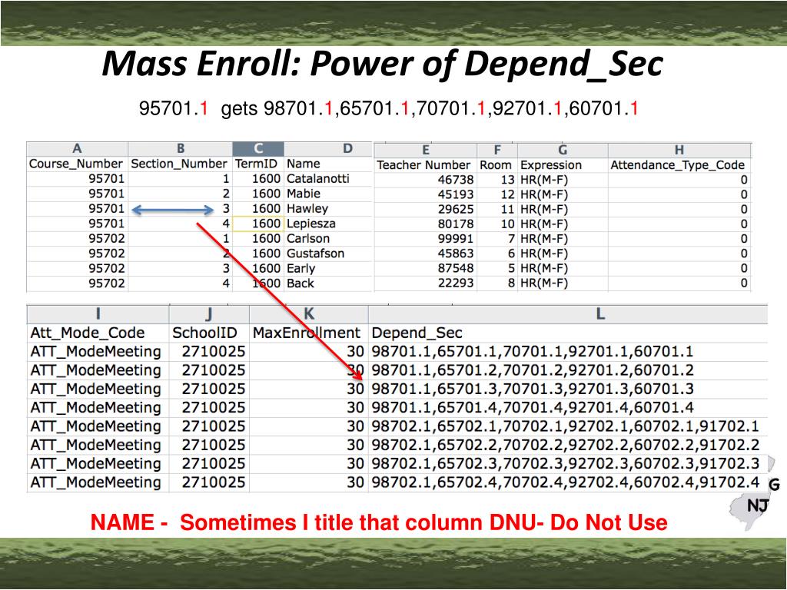Click the Expression header cell

(563, 166)
